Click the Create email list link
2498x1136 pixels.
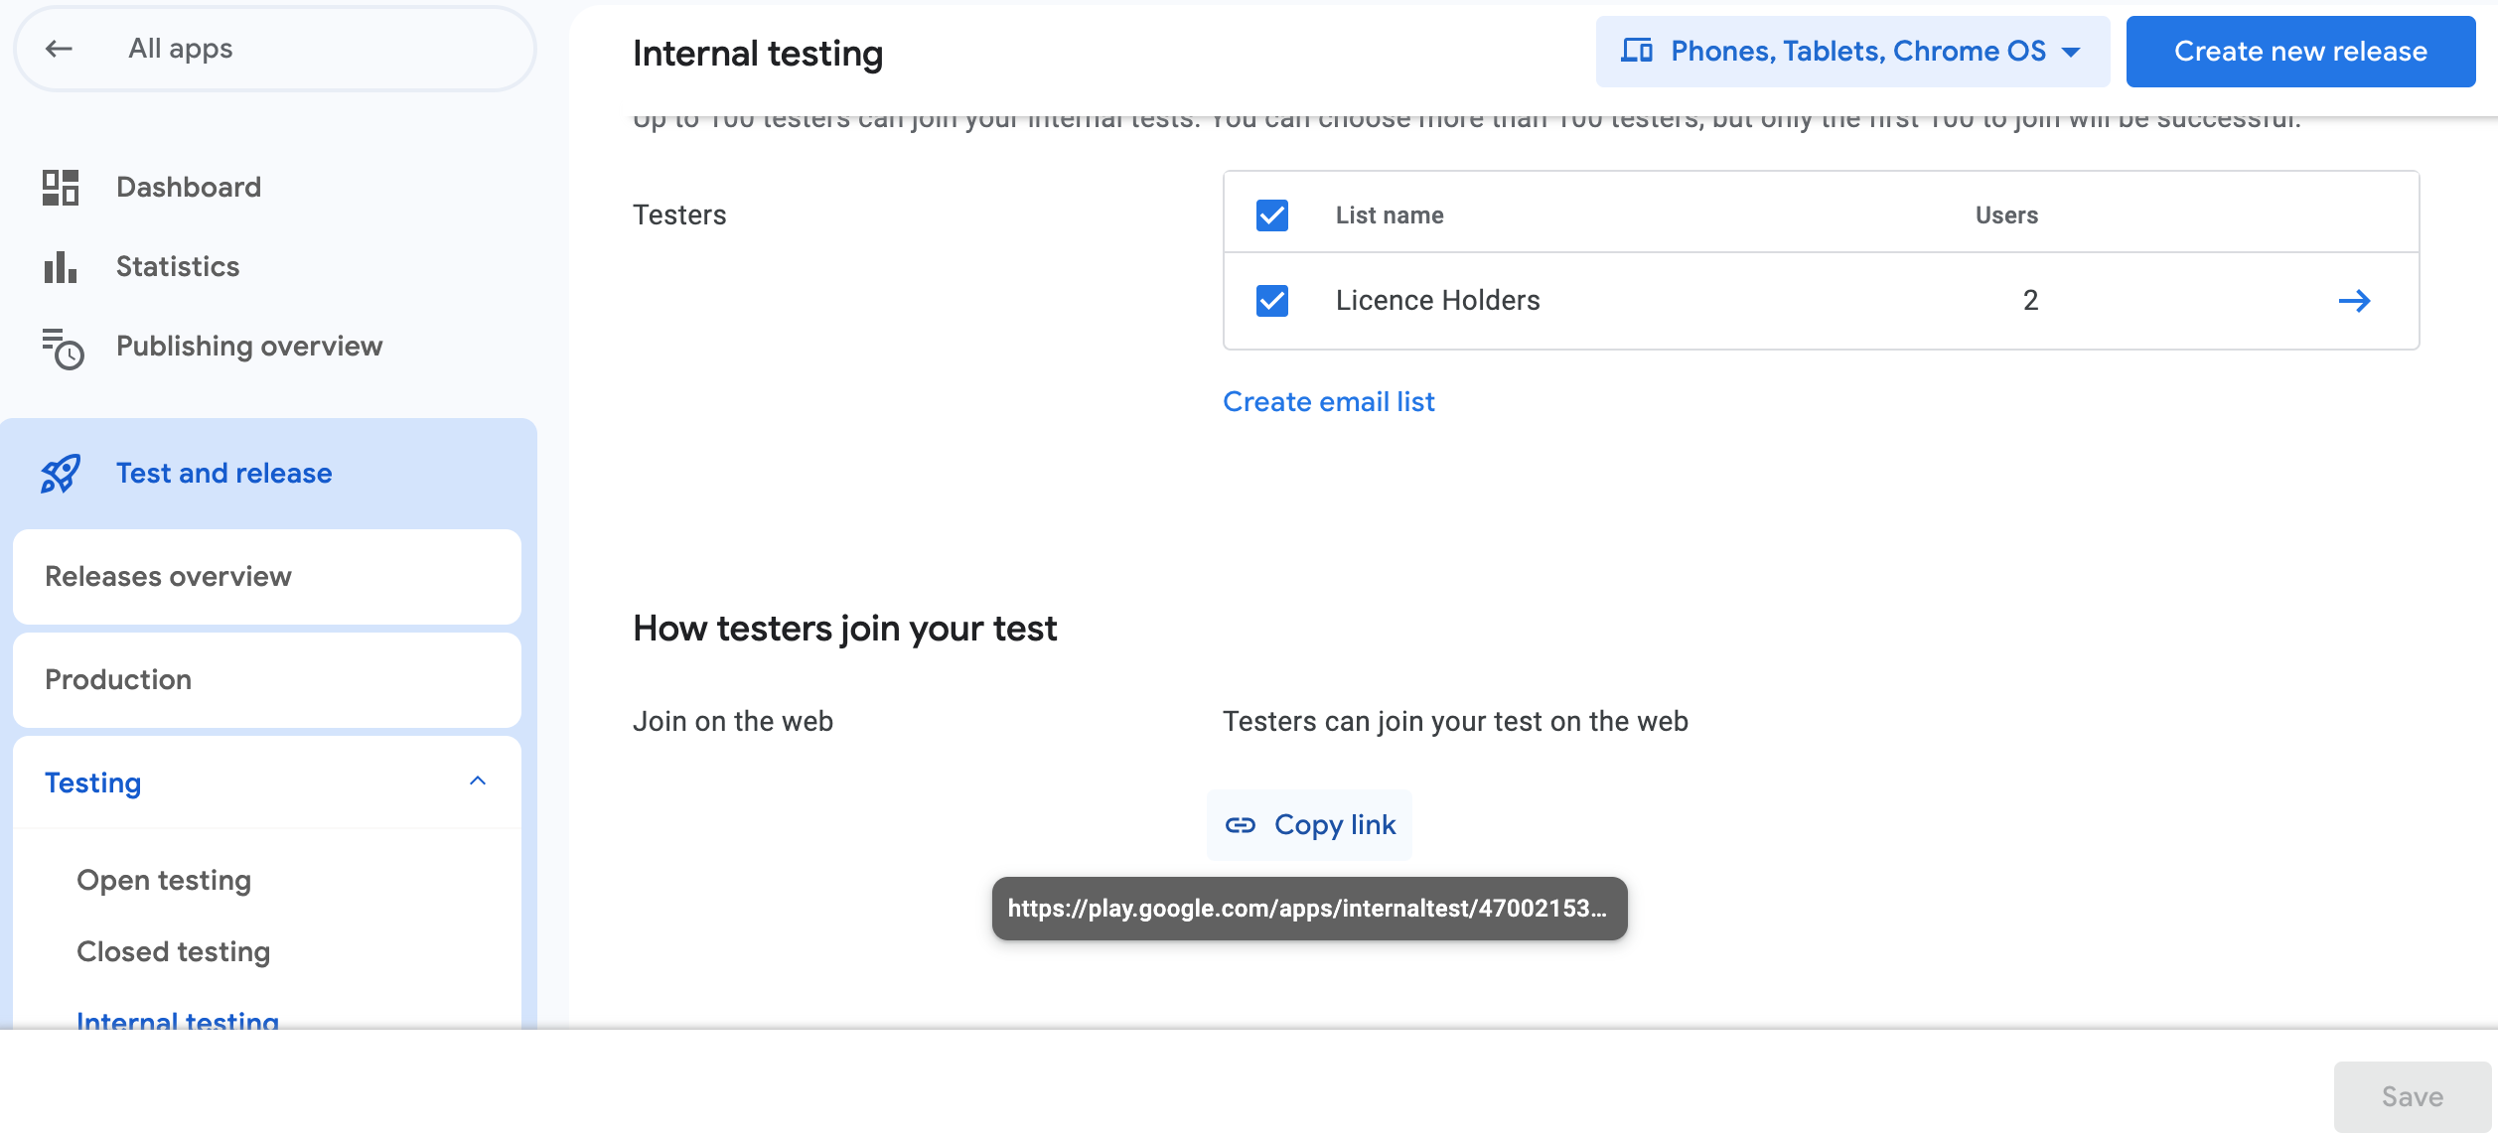click(x=1328, y=401)
